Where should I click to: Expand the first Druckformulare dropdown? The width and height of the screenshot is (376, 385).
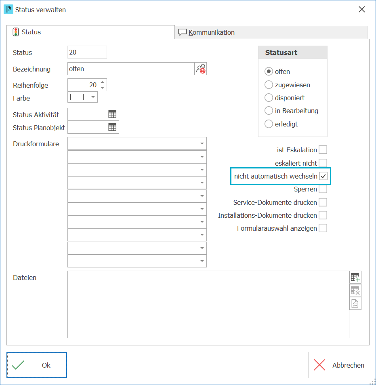[x=202, y=143]
